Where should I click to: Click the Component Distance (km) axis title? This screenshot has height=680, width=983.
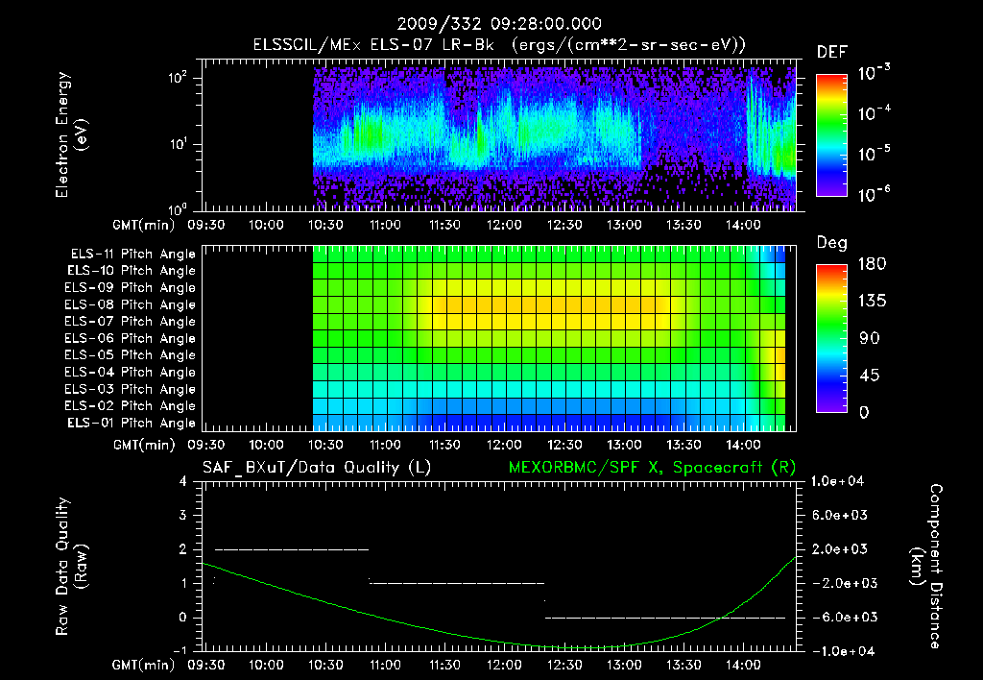click(926, 567)
